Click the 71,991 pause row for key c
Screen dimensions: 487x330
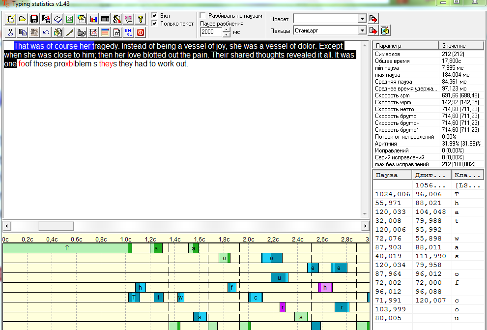point(429,300)
